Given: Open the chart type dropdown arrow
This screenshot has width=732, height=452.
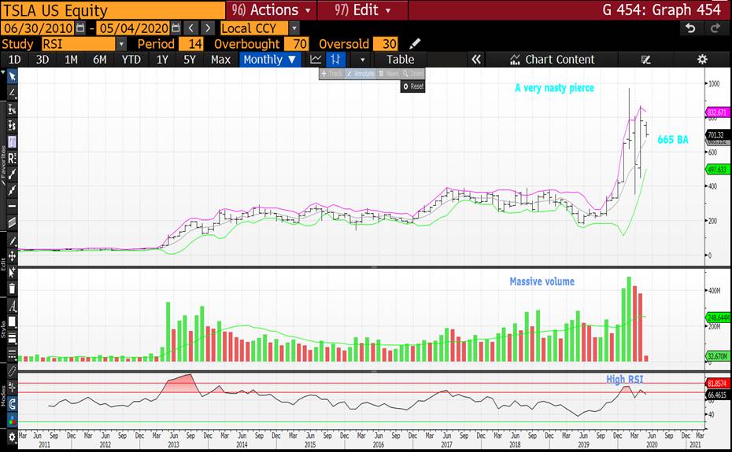Looking at the screenshot, I should click(362, 60).
